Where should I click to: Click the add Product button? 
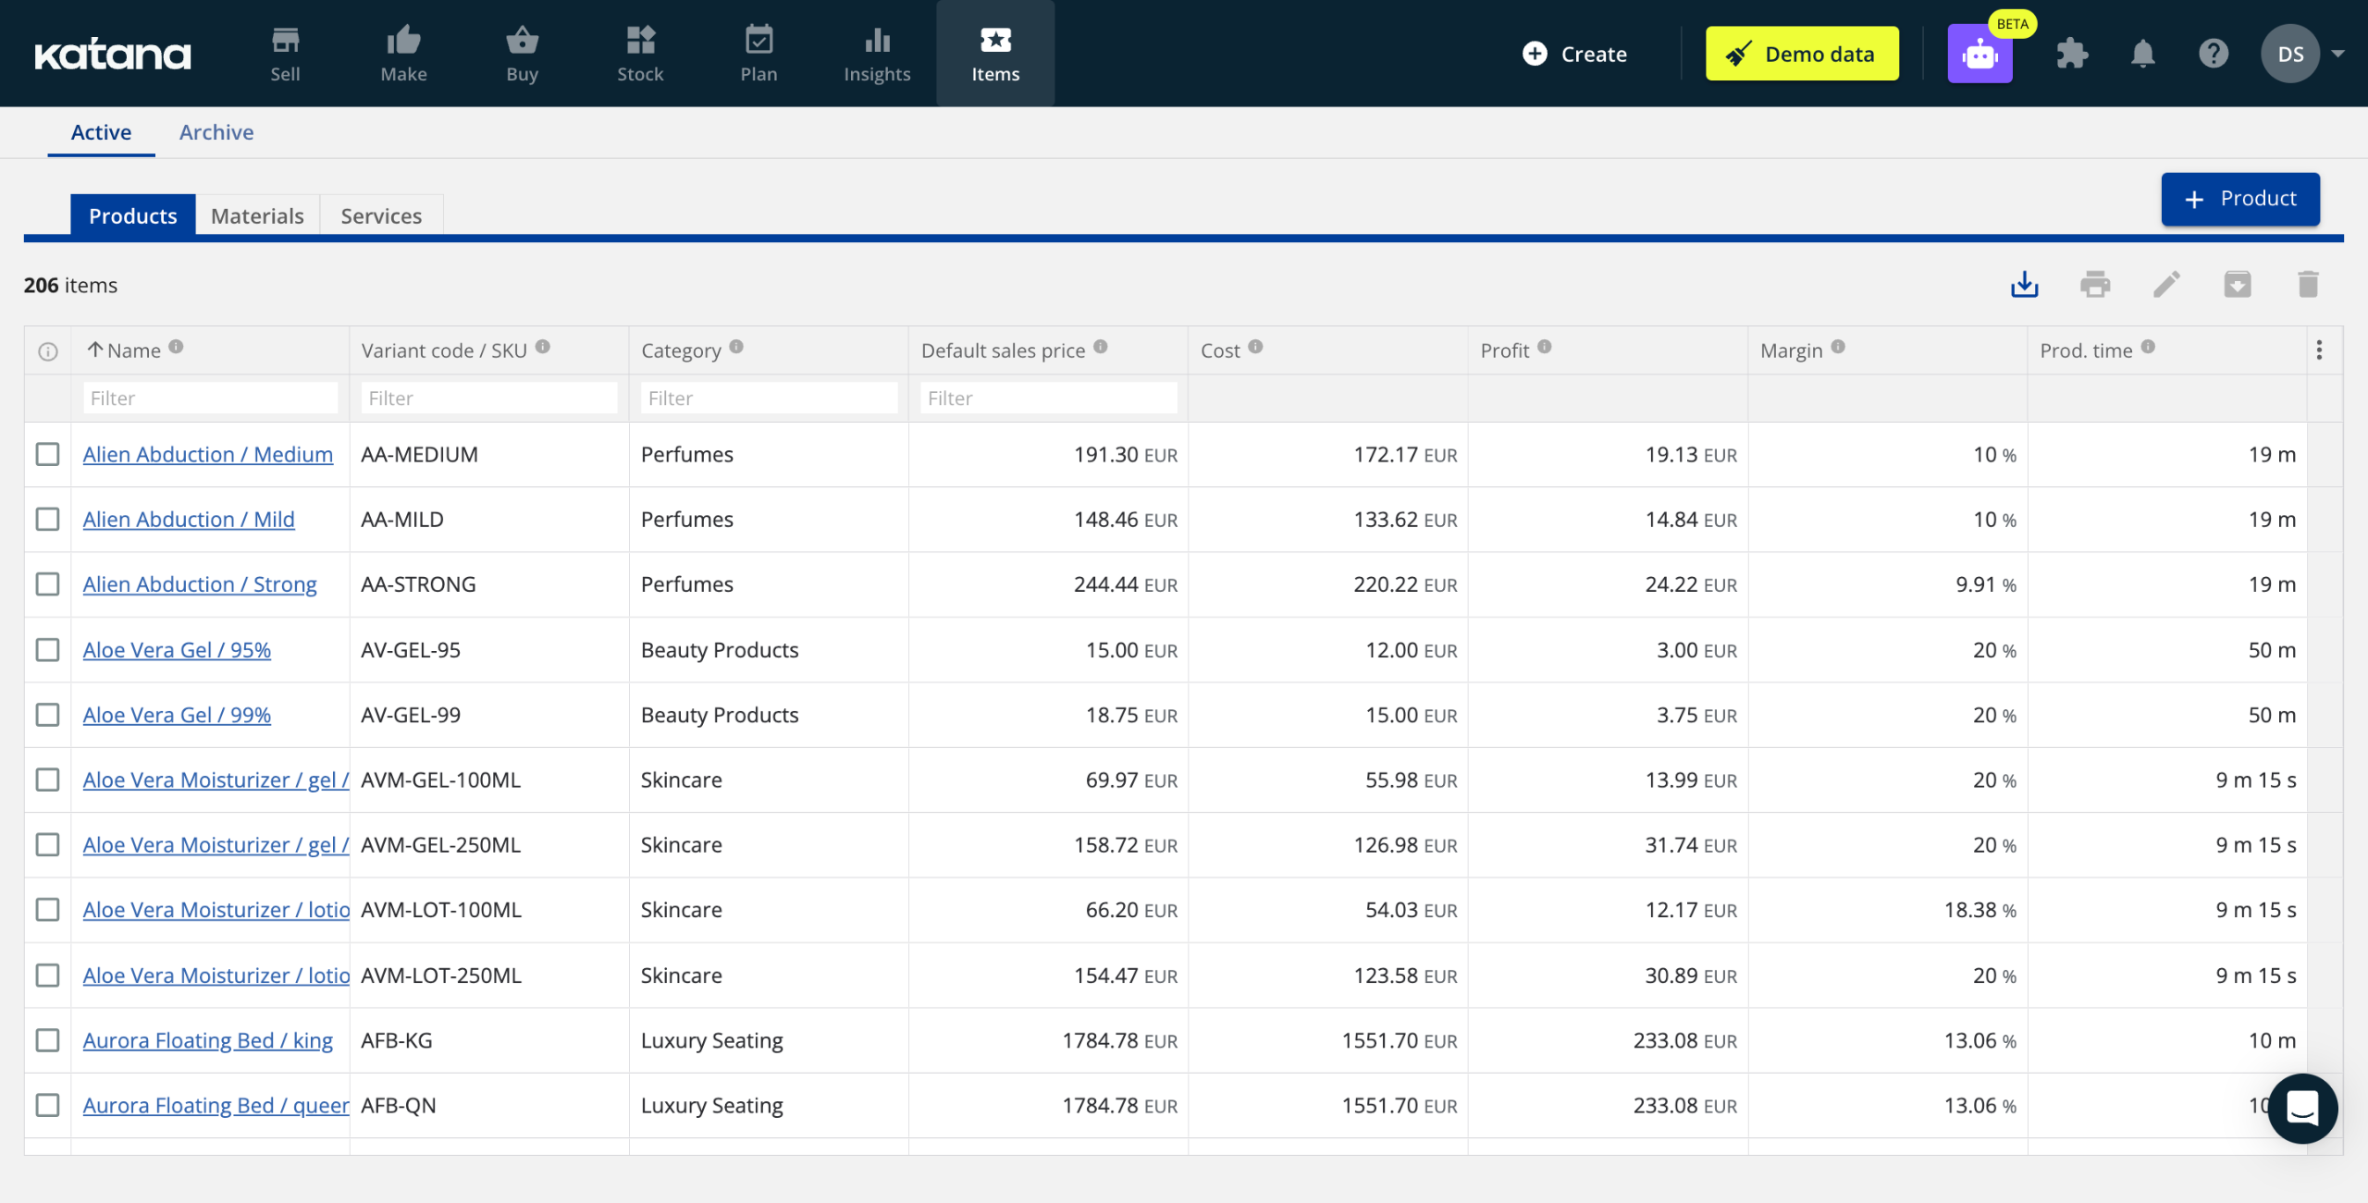point(2239,199)
